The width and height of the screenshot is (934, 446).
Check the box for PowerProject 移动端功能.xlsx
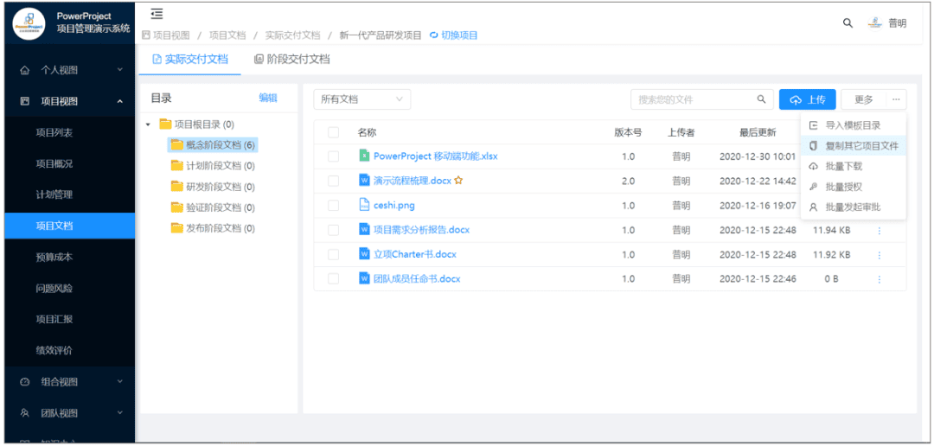click(334, 156)
